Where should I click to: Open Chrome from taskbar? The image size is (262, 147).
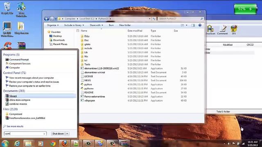click(x=53, y=143)
